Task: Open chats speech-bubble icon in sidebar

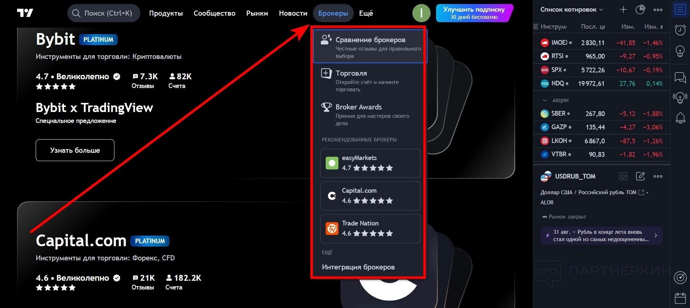Action: click(x=680, y=77)
